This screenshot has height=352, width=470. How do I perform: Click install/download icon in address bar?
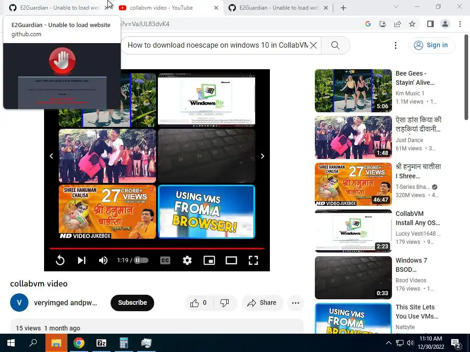tap(383, 24)
